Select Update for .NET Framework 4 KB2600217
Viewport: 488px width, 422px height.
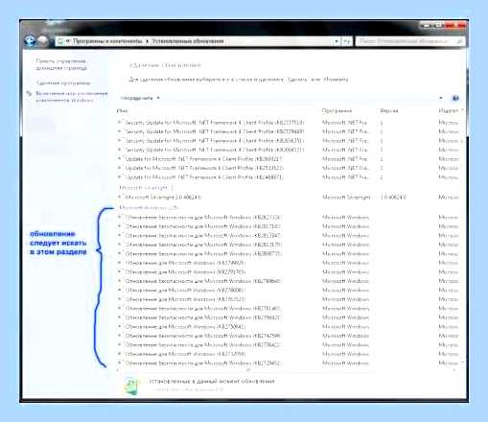click(x=200, y=159)
